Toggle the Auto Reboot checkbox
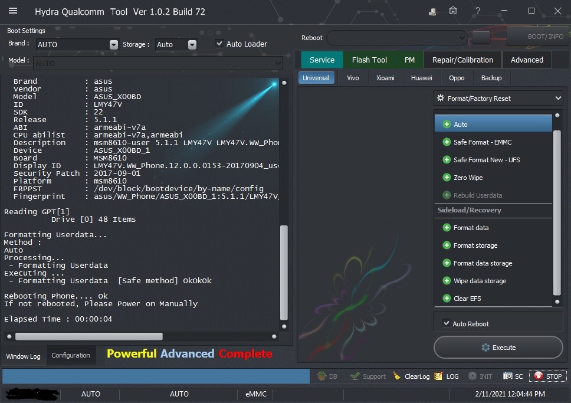Image resolution: width=571 pixels, height=403 pixels. (x=446, y=323)
